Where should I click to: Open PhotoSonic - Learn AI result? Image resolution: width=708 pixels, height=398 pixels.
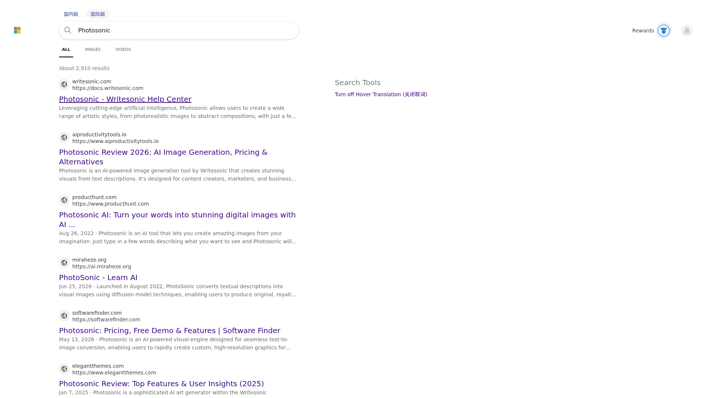point(98,277)
